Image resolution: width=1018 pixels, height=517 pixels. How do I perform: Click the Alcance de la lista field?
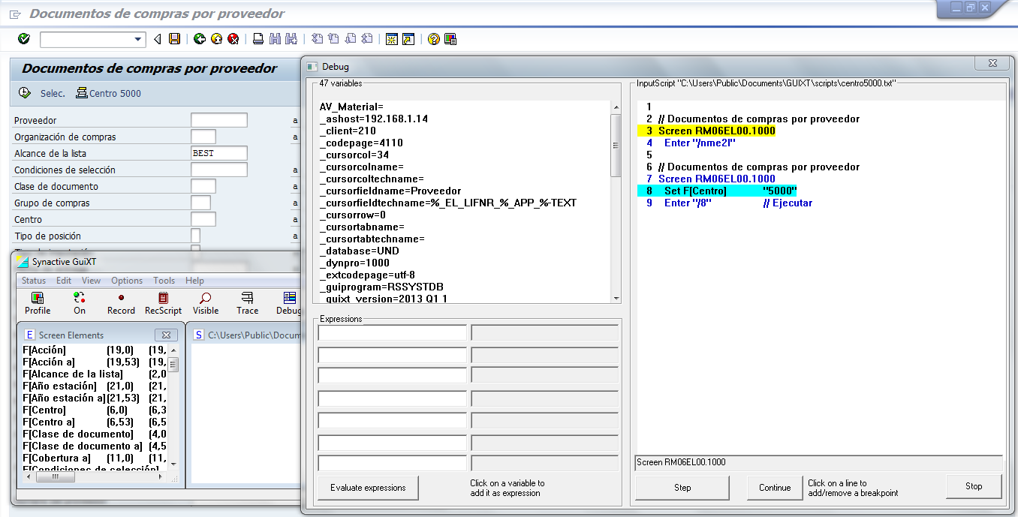[x=218, y=153]
